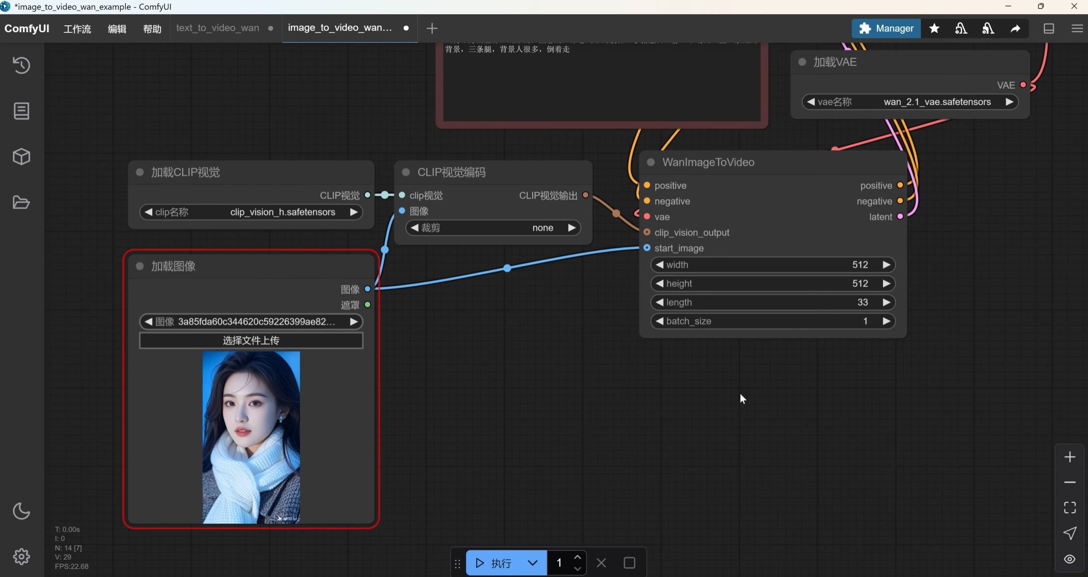
Task: Collapse the WanImageToVideo node dot
Action: click(x=651, y=162)
